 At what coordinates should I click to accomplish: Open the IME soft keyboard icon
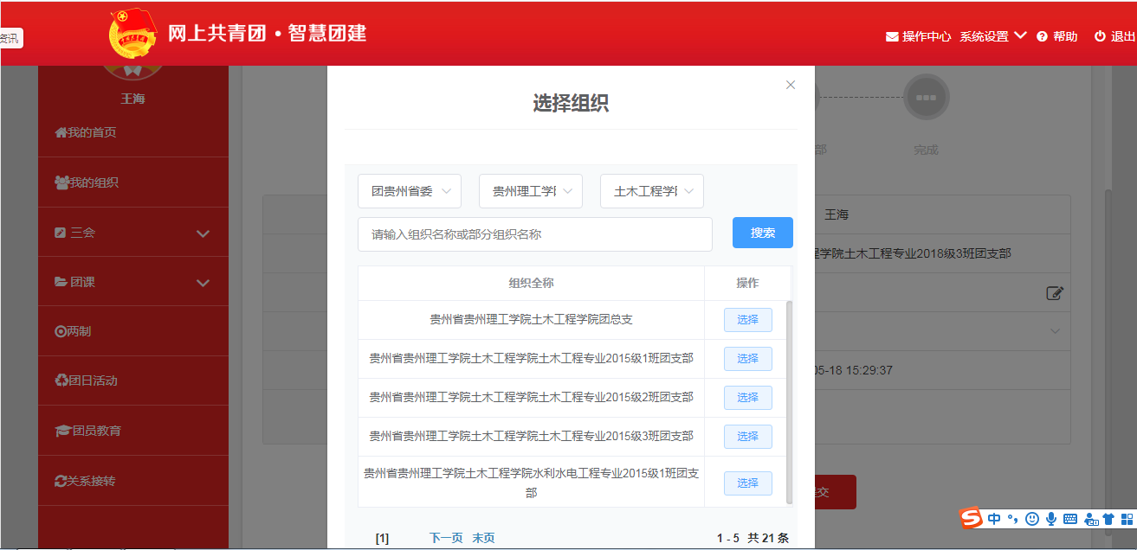[x=1070, y=519]
